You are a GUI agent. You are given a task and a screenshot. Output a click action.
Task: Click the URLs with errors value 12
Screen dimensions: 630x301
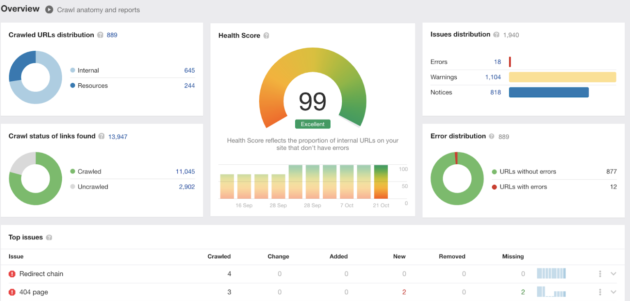pos(613,187)
